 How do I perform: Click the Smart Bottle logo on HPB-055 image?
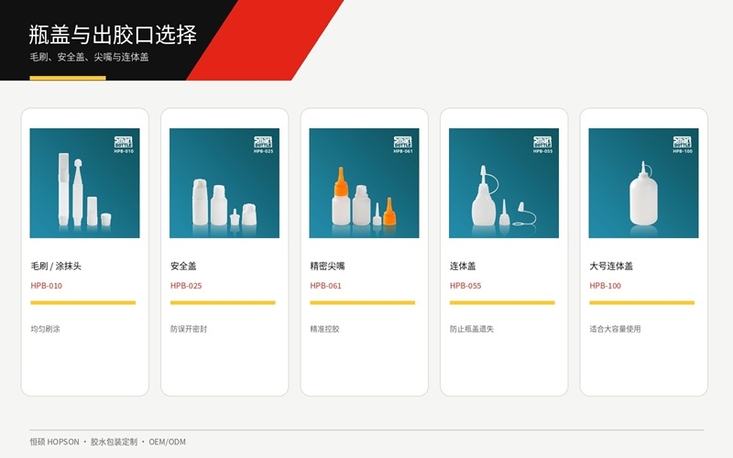pyautogui.click(x=542, y=142)
